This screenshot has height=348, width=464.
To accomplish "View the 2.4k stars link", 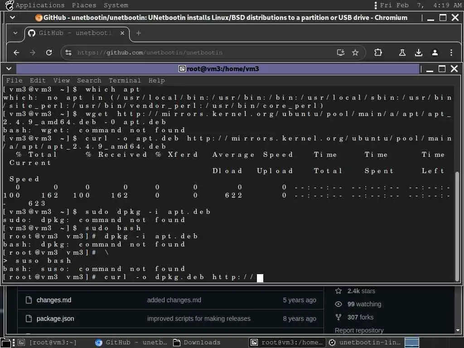I will (x=361, y=291).
